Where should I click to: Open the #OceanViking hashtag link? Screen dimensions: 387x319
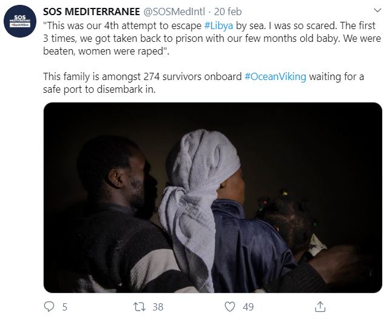coord(275,76)
